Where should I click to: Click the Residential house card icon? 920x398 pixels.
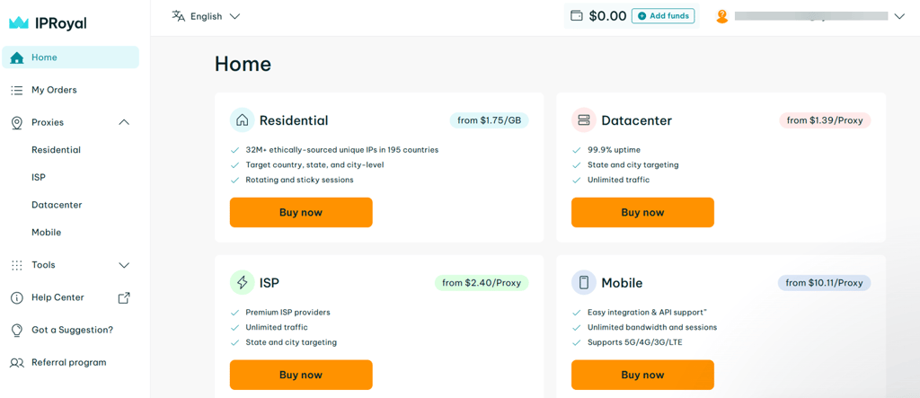[243, 120]
